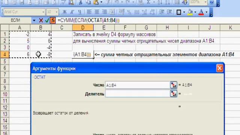Open the Paste options dropdown arrow
This screenshot has height=135, width=240.
[101, 2]
